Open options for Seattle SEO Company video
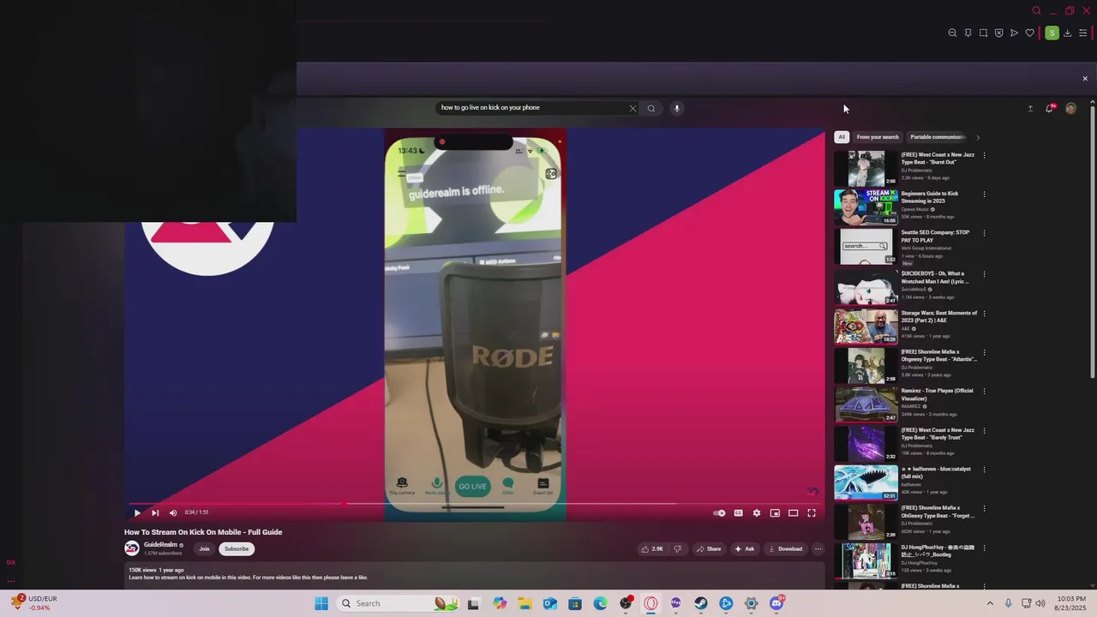 (984, 233)
